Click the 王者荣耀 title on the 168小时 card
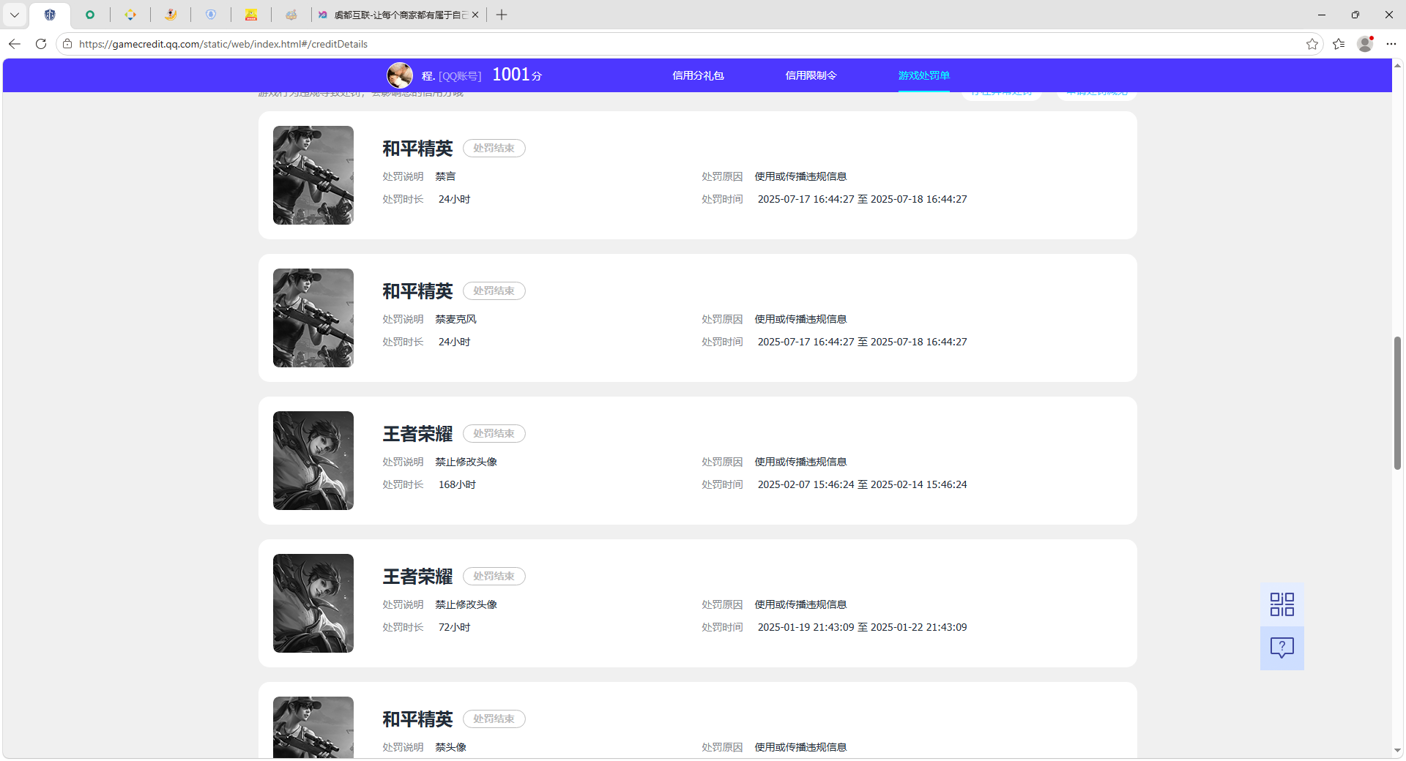The width and height of the screenshot is (1406, 761). pyautogui.click(x=417, y=434)
